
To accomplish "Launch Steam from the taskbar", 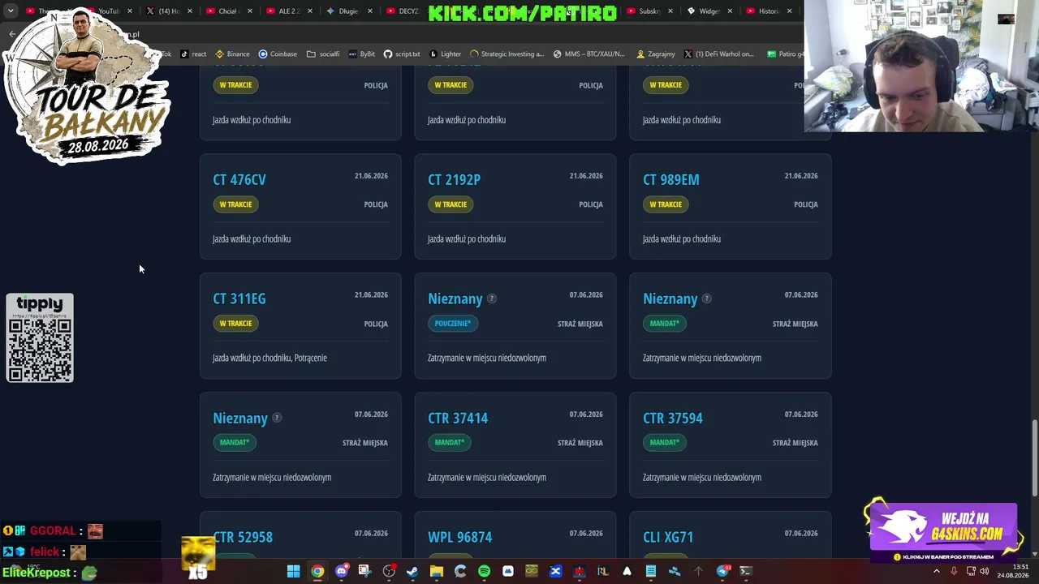I will [412, 571].
